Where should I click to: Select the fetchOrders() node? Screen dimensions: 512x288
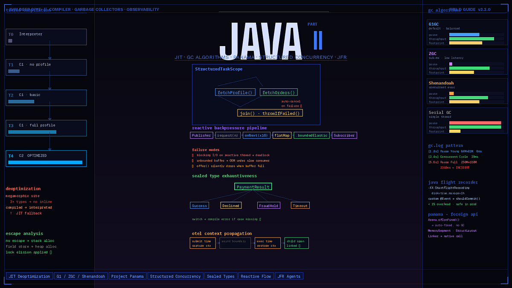tap(279, 92)
